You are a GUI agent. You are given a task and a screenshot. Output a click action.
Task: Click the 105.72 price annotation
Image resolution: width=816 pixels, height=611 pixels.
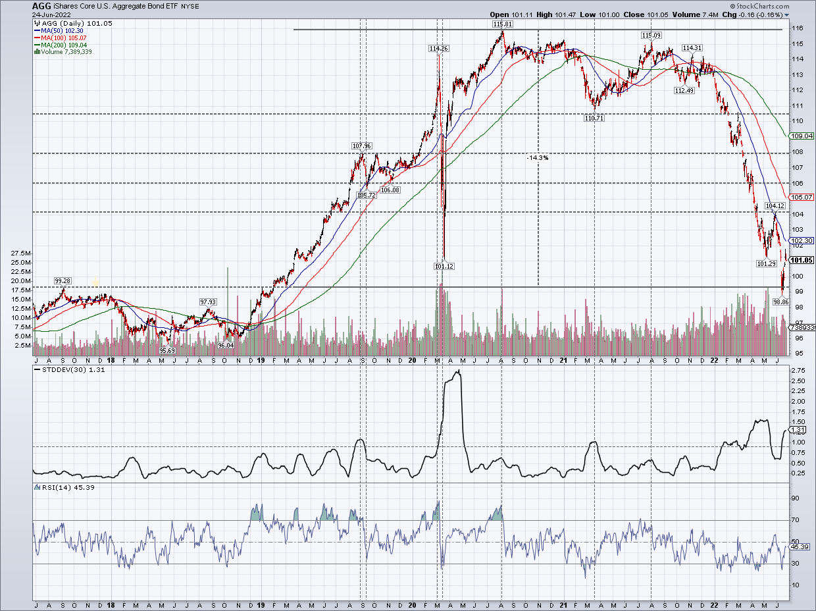(x=366, y=196)
